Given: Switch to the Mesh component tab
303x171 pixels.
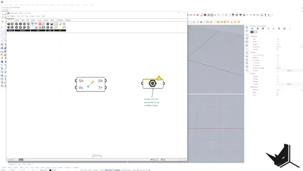Looking at the screenshot, I should 52,20.
